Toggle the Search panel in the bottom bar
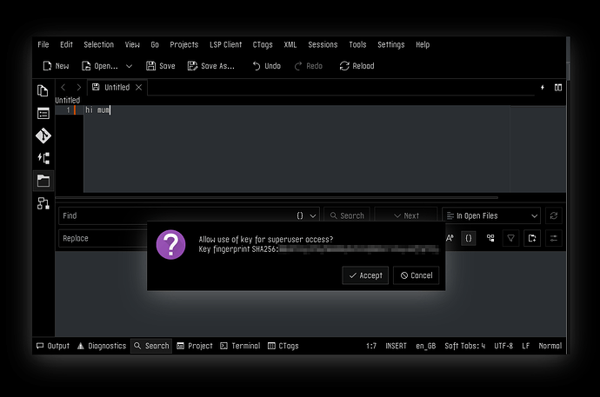600x397 pixels. (151, 346)
